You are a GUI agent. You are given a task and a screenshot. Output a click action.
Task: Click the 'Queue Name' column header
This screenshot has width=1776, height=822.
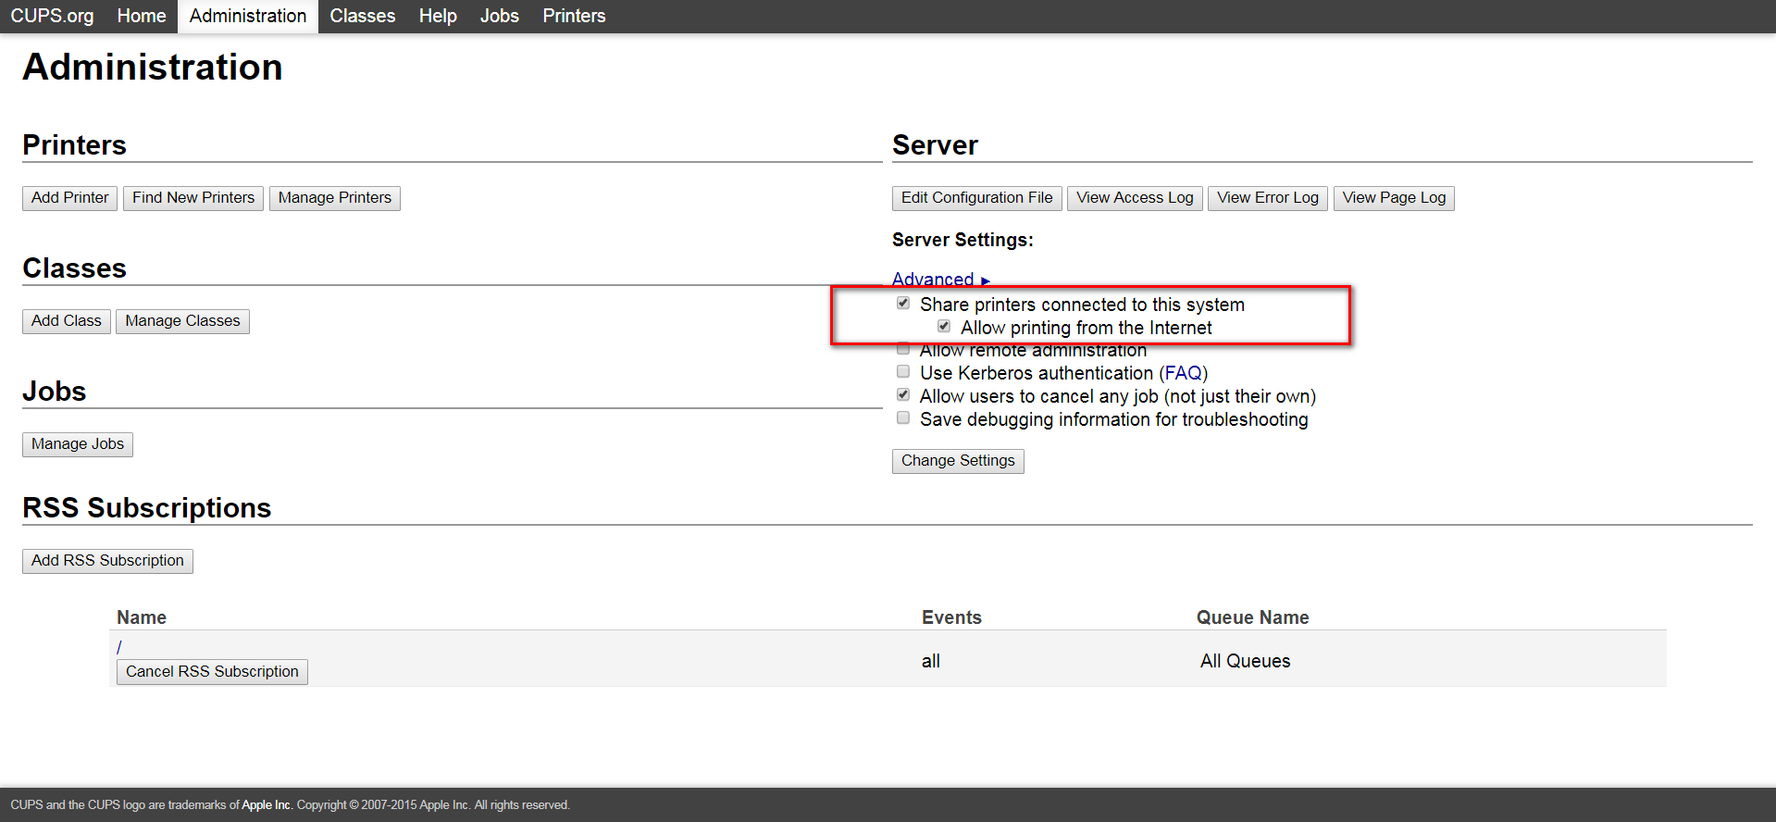click(1252, 617)
